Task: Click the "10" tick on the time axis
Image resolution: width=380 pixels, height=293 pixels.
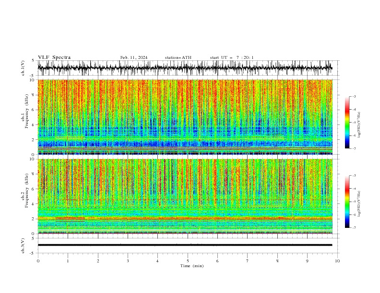Action: click(x=337, y=261)
